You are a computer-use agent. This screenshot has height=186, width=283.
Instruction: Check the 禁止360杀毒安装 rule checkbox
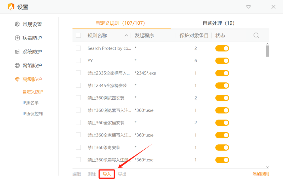(x=78, y=148)
